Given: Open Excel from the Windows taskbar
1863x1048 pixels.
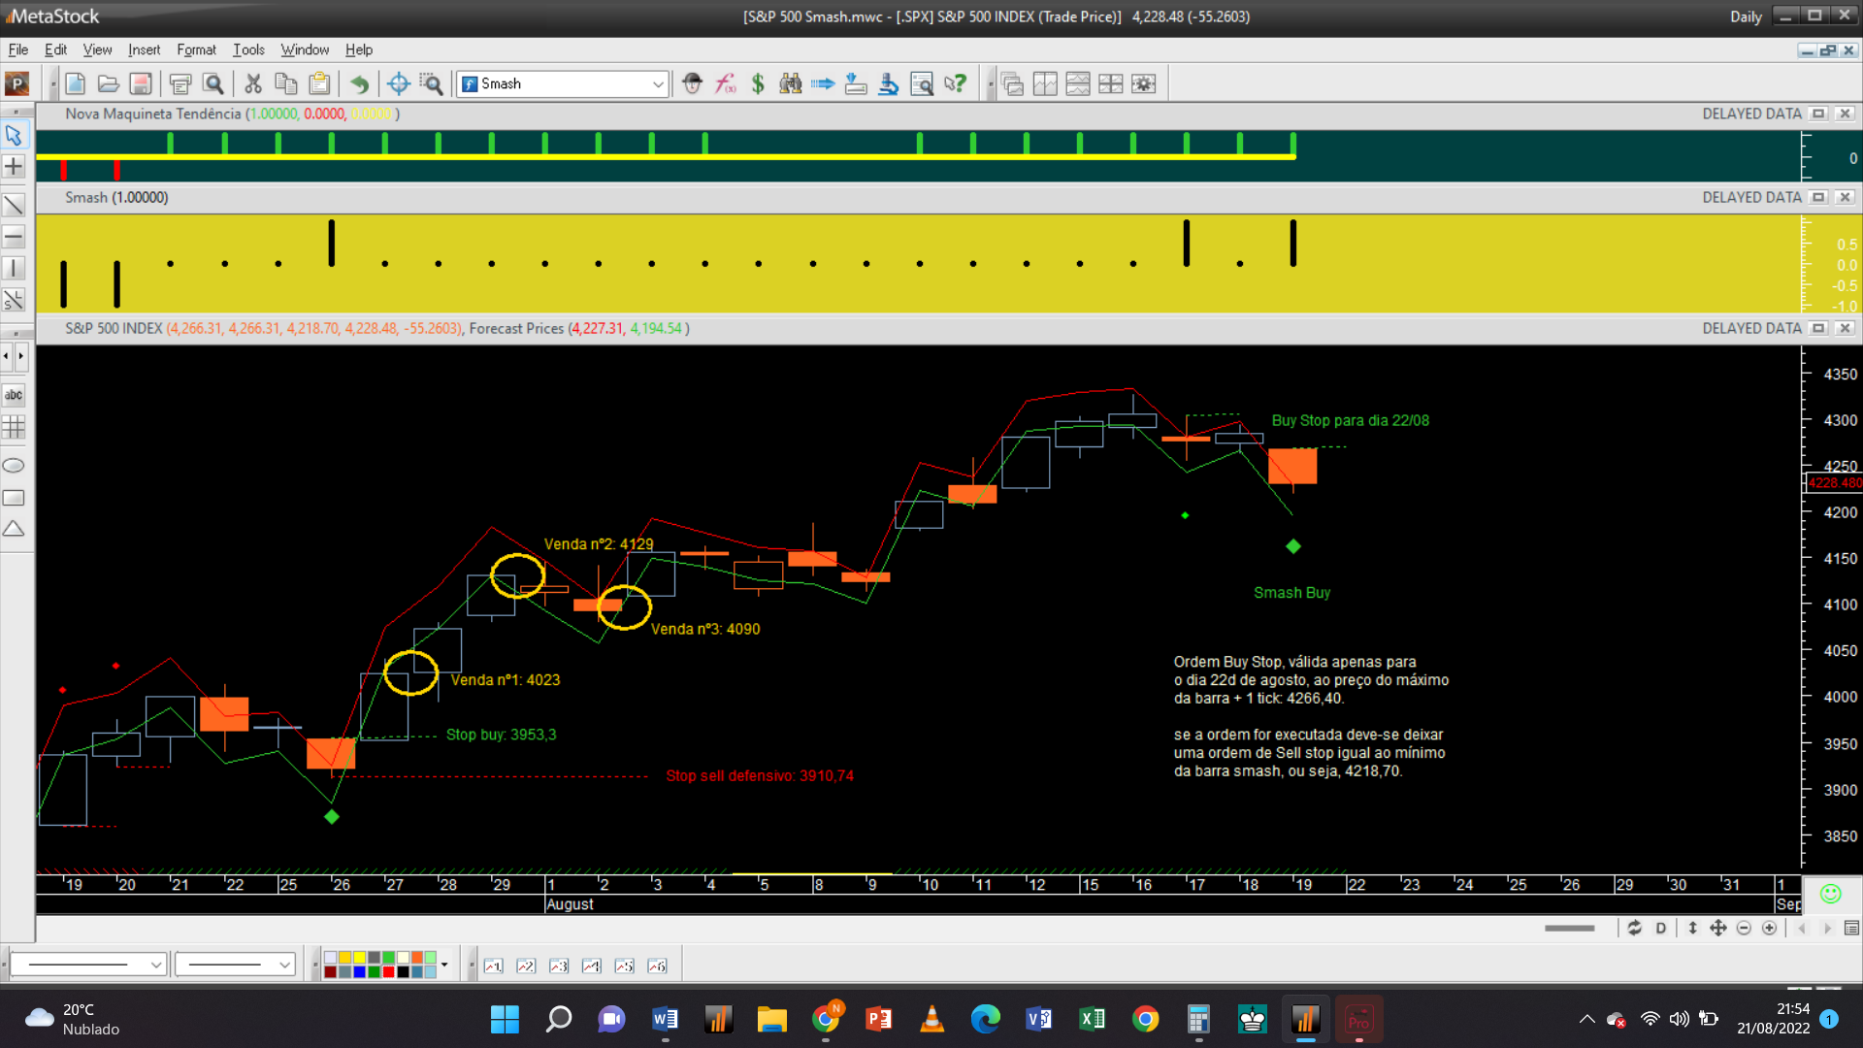Looking at the screenshot, I should point(1092,1019).
